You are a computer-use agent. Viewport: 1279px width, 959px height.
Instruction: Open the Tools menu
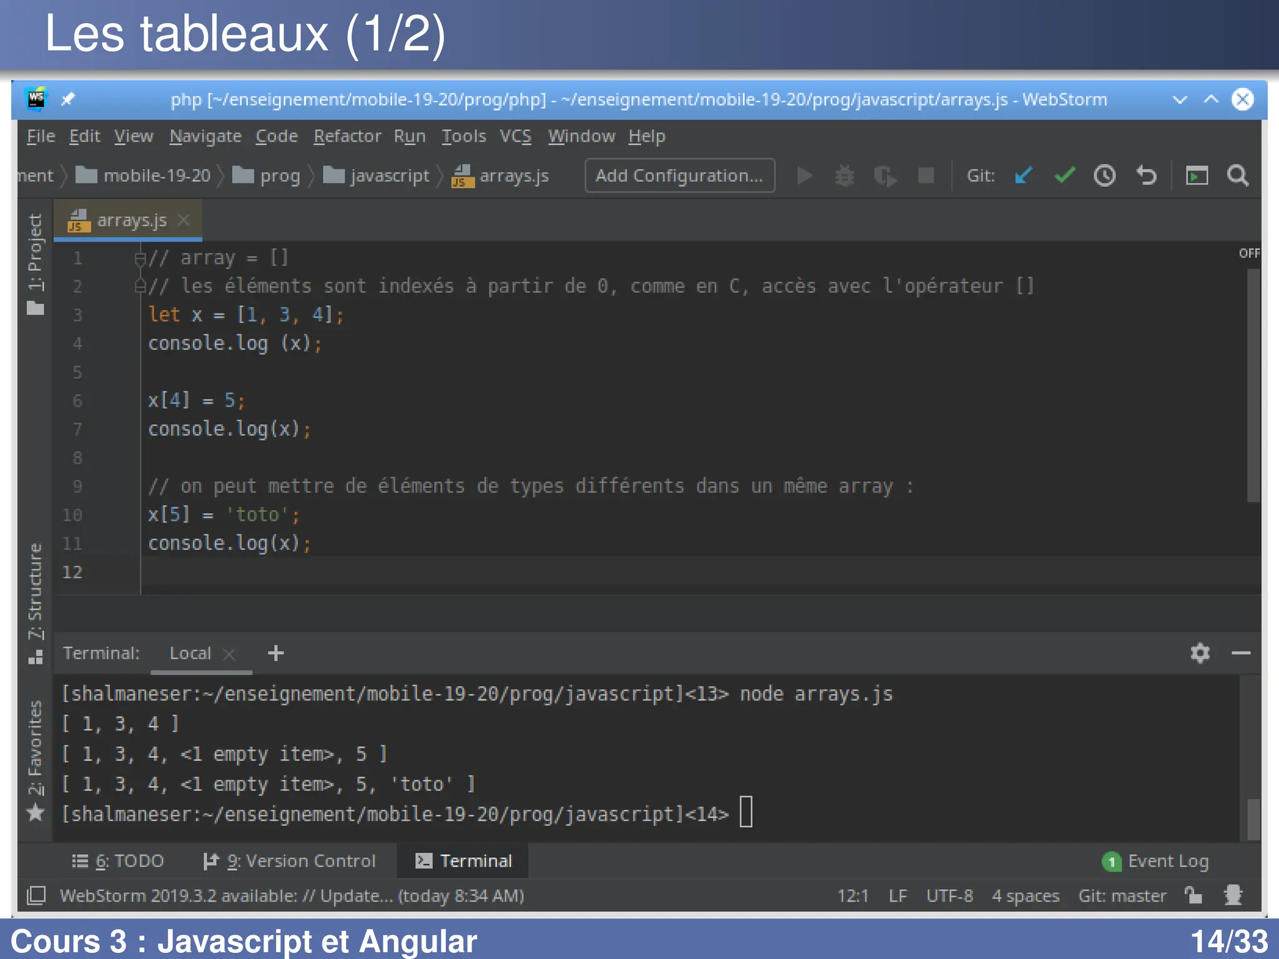coord(463,136)
